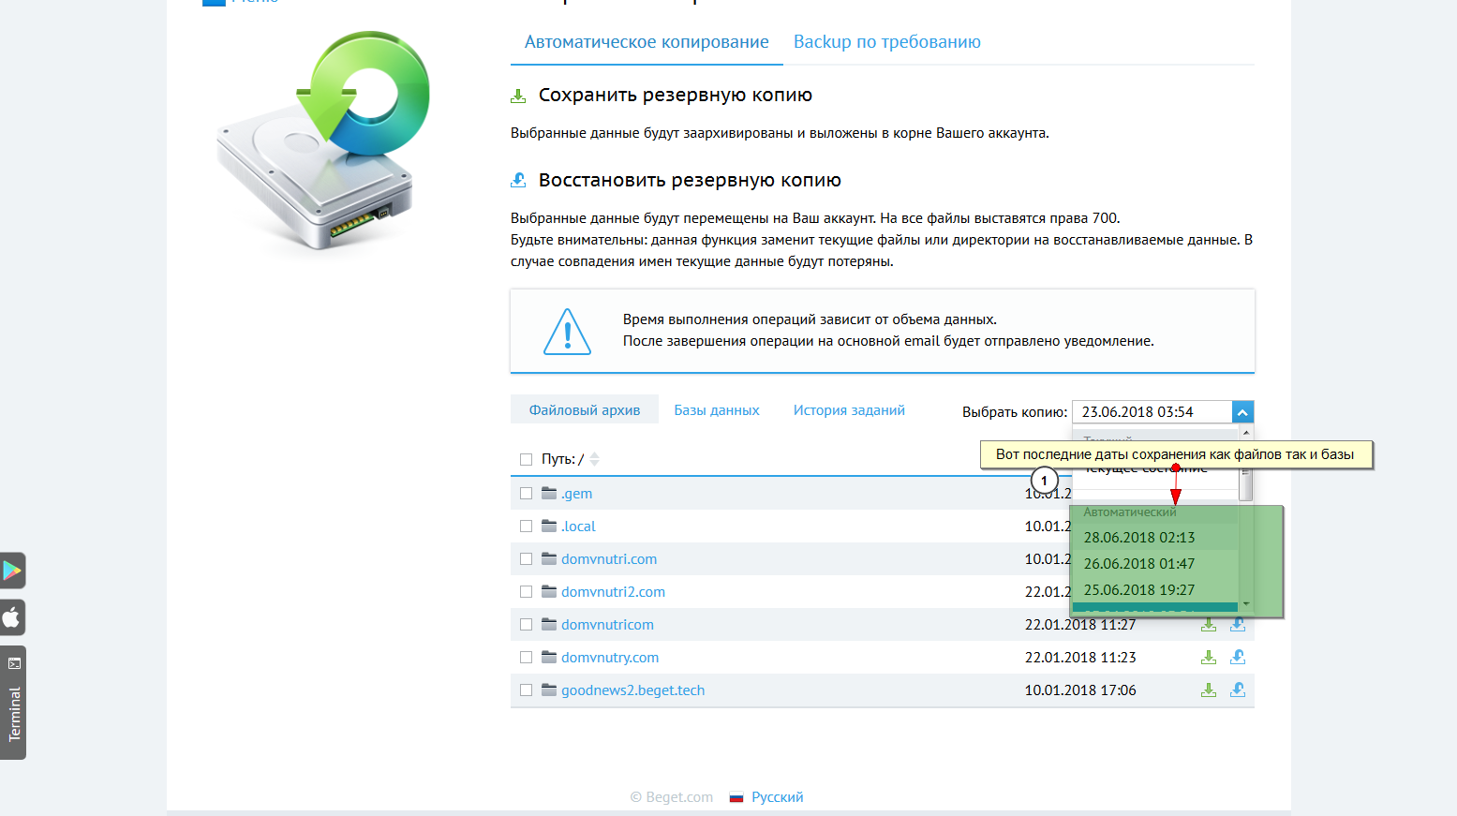This screenshot has height=816, width=1457.
Task: Restore domvnutricom using the blue icon
Action: (1238, 625)
